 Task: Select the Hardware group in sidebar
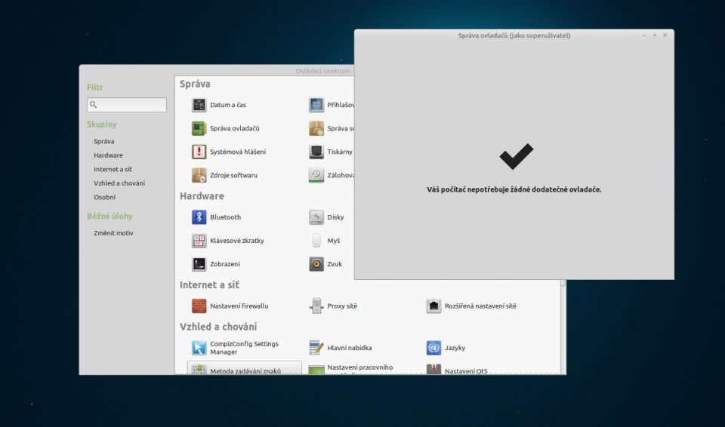[108, 155]
